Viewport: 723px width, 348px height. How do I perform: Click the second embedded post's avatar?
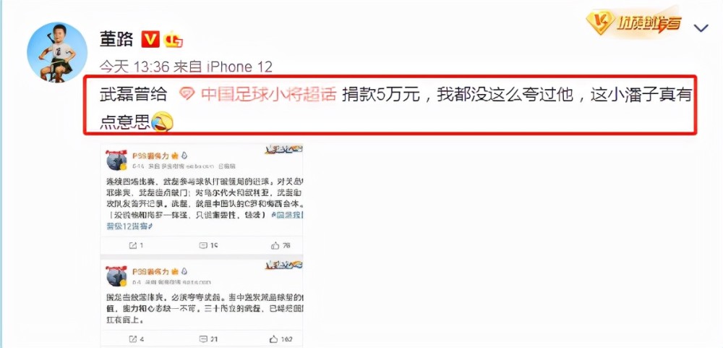point(116,276)
